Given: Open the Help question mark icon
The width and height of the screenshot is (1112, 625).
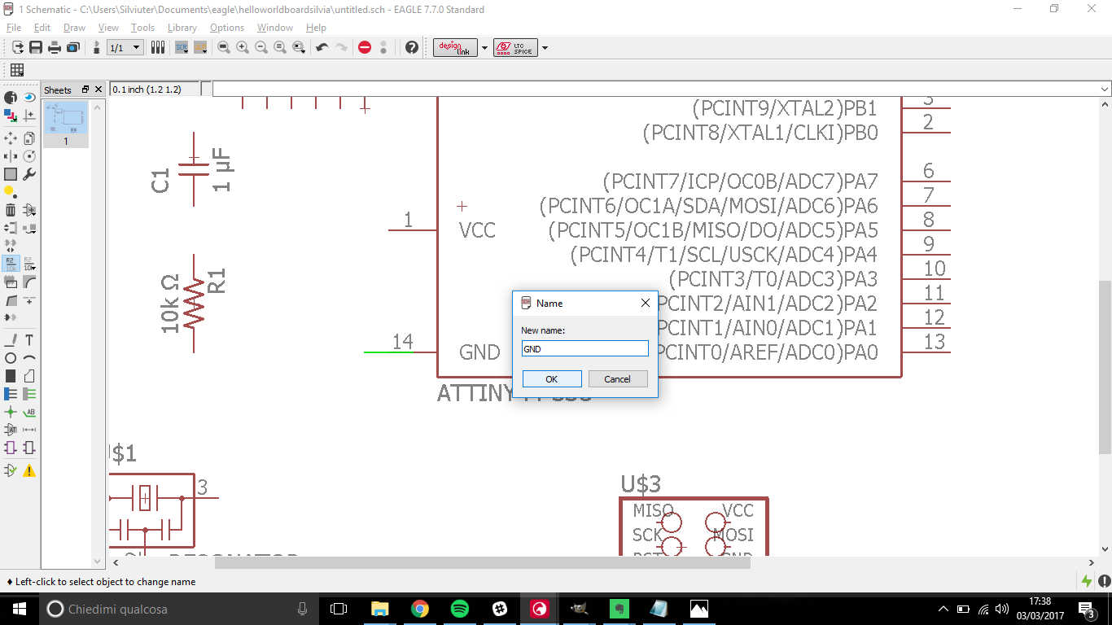Looking at the screenshot, I should tap(412, 47).
